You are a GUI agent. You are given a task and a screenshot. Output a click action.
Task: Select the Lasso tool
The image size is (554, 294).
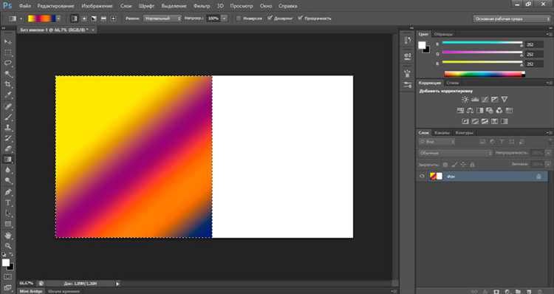tap(8, 64)
